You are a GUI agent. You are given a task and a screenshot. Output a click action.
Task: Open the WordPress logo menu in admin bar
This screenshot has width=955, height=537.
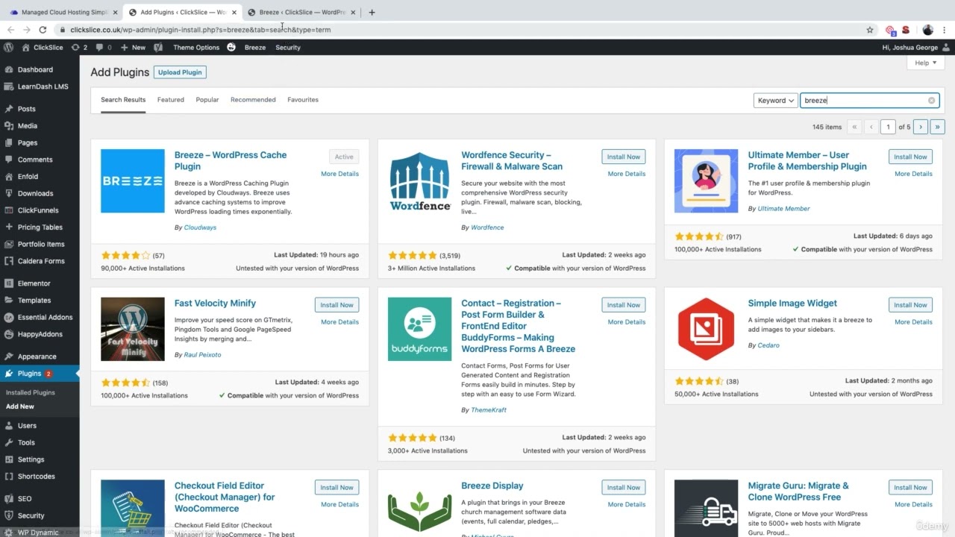[9, 47]
